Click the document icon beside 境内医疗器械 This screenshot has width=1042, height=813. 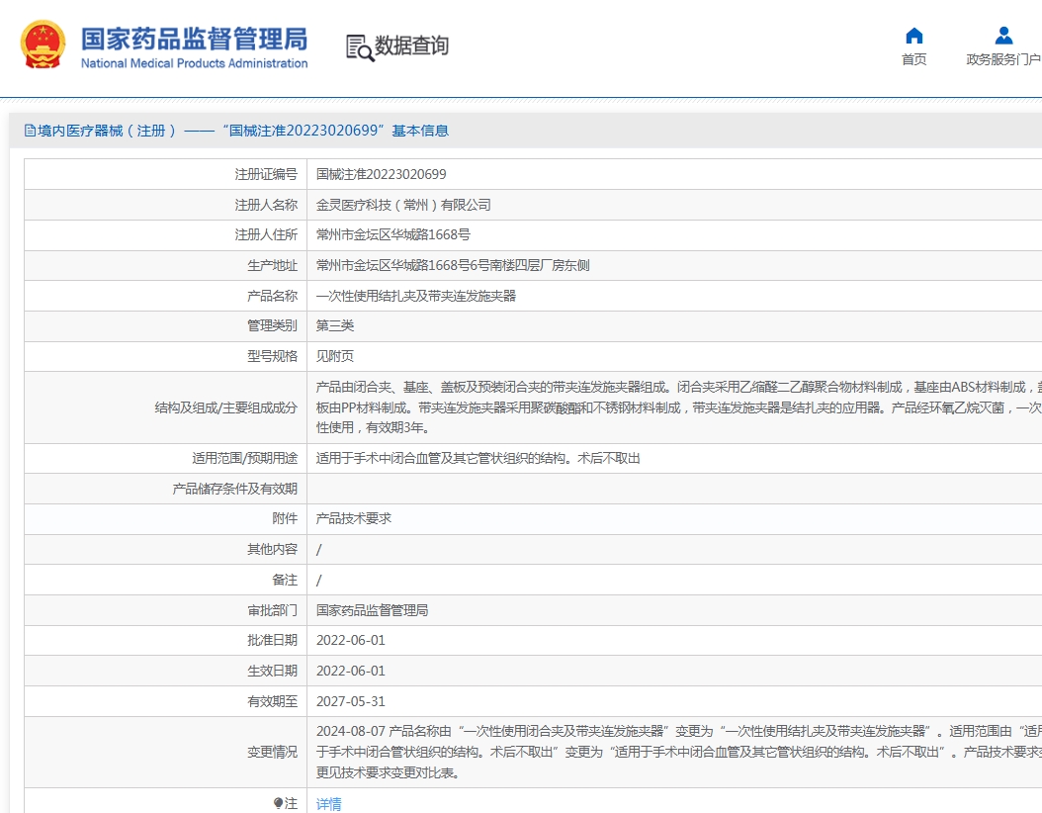pyautogui.click(x=30, y=131)
